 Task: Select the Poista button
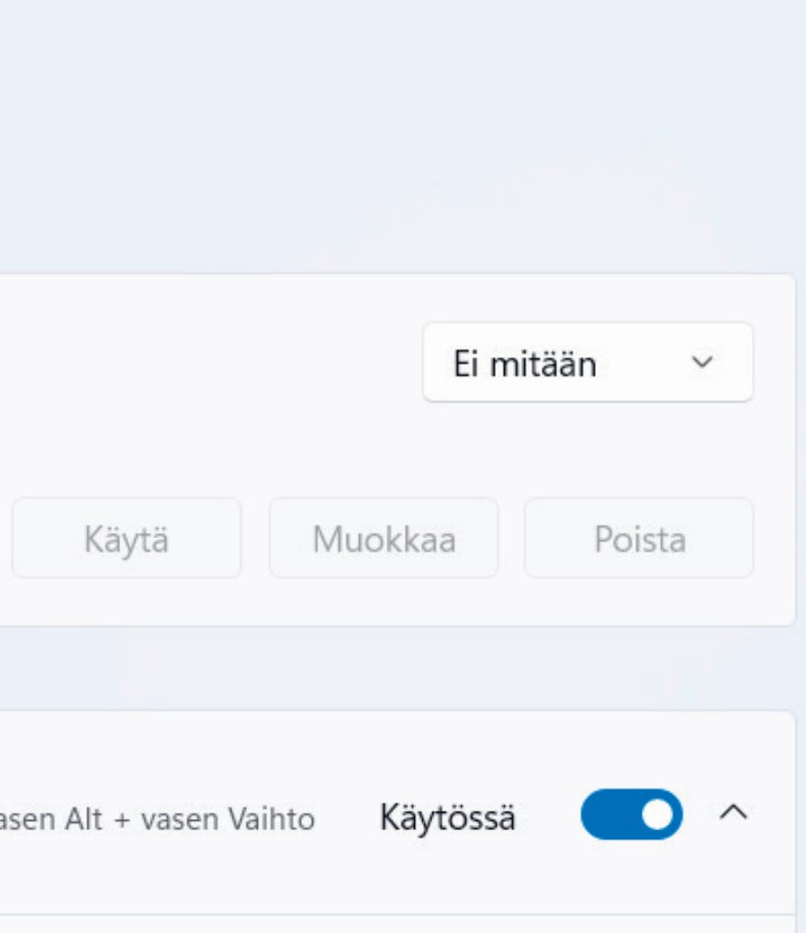coord(639,539)
